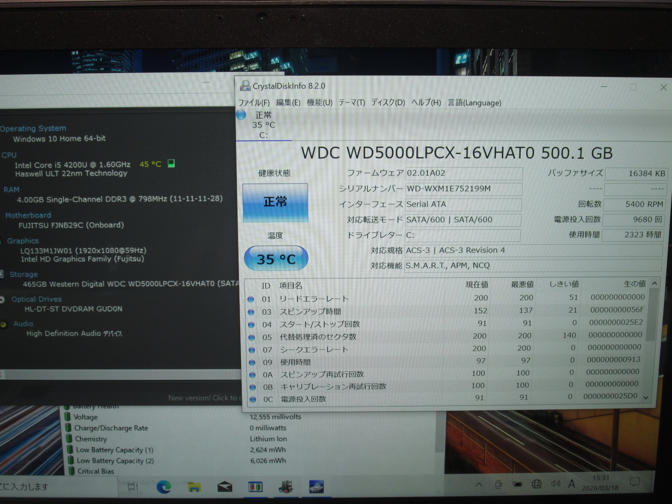Screen dimensions: 672x504
Task: Open the notification center icon
Action: coord(635,482)
